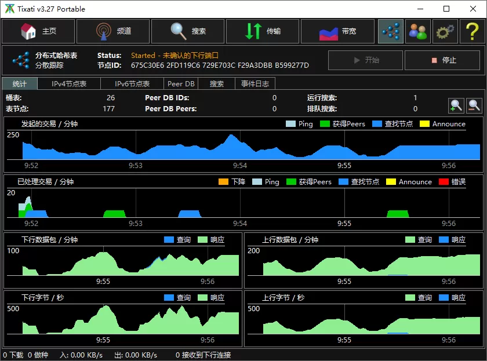Open the 带宽 (bandwidth) graph icon
Viewport: 487px width, 361px height.
pyautogui.click(x=337, y=31)
